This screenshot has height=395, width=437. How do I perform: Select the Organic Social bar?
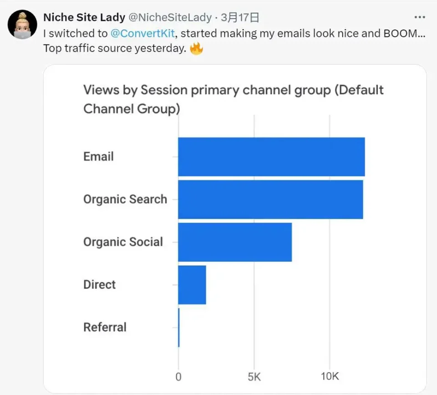coord(235,242)
